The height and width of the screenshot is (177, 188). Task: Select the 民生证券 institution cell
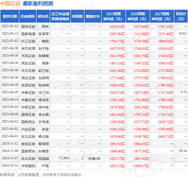click(x=28, y=63)
